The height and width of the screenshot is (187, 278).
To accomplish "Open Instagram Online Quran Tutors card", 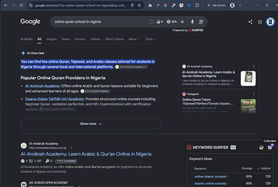I will tap(208, 102).
